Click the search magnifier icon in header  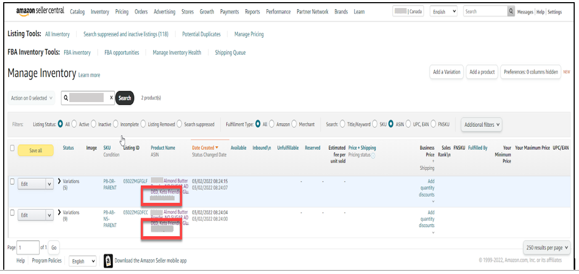pyautogui.click(x=511, y=11)
